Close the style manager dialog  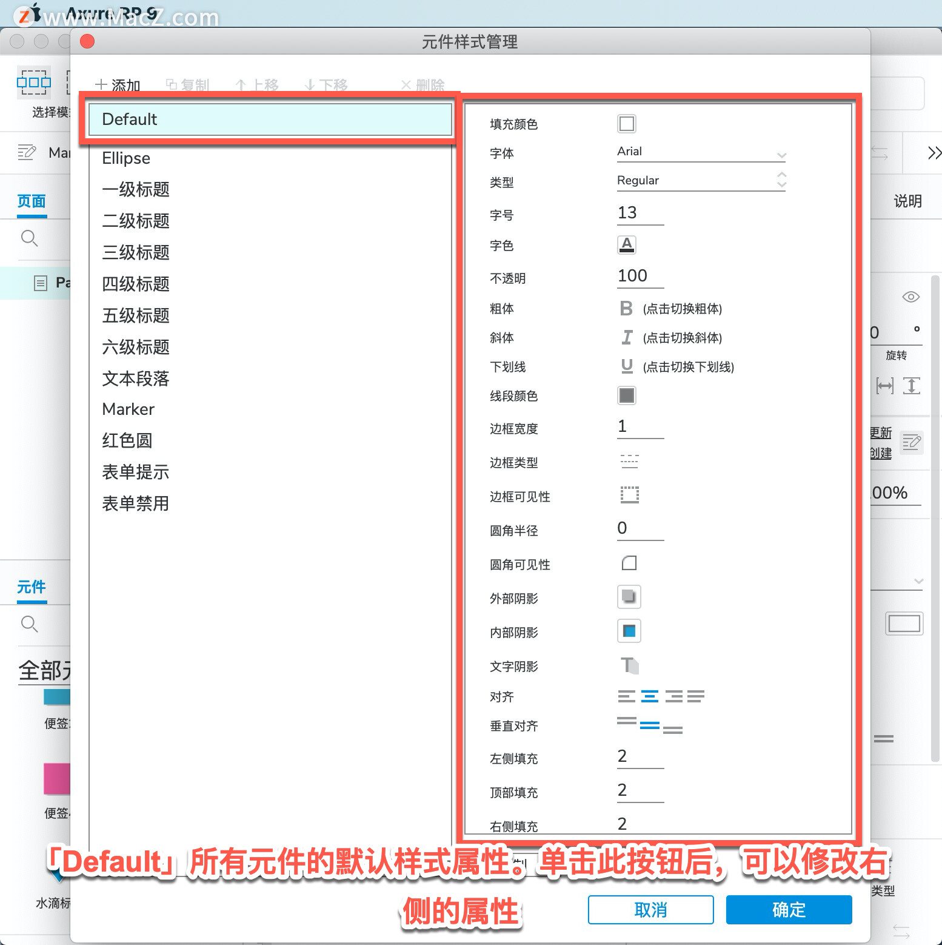click(x=87, y=41)
